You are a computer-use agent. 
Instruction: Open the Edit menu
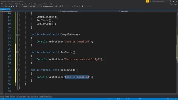point(2,4)
